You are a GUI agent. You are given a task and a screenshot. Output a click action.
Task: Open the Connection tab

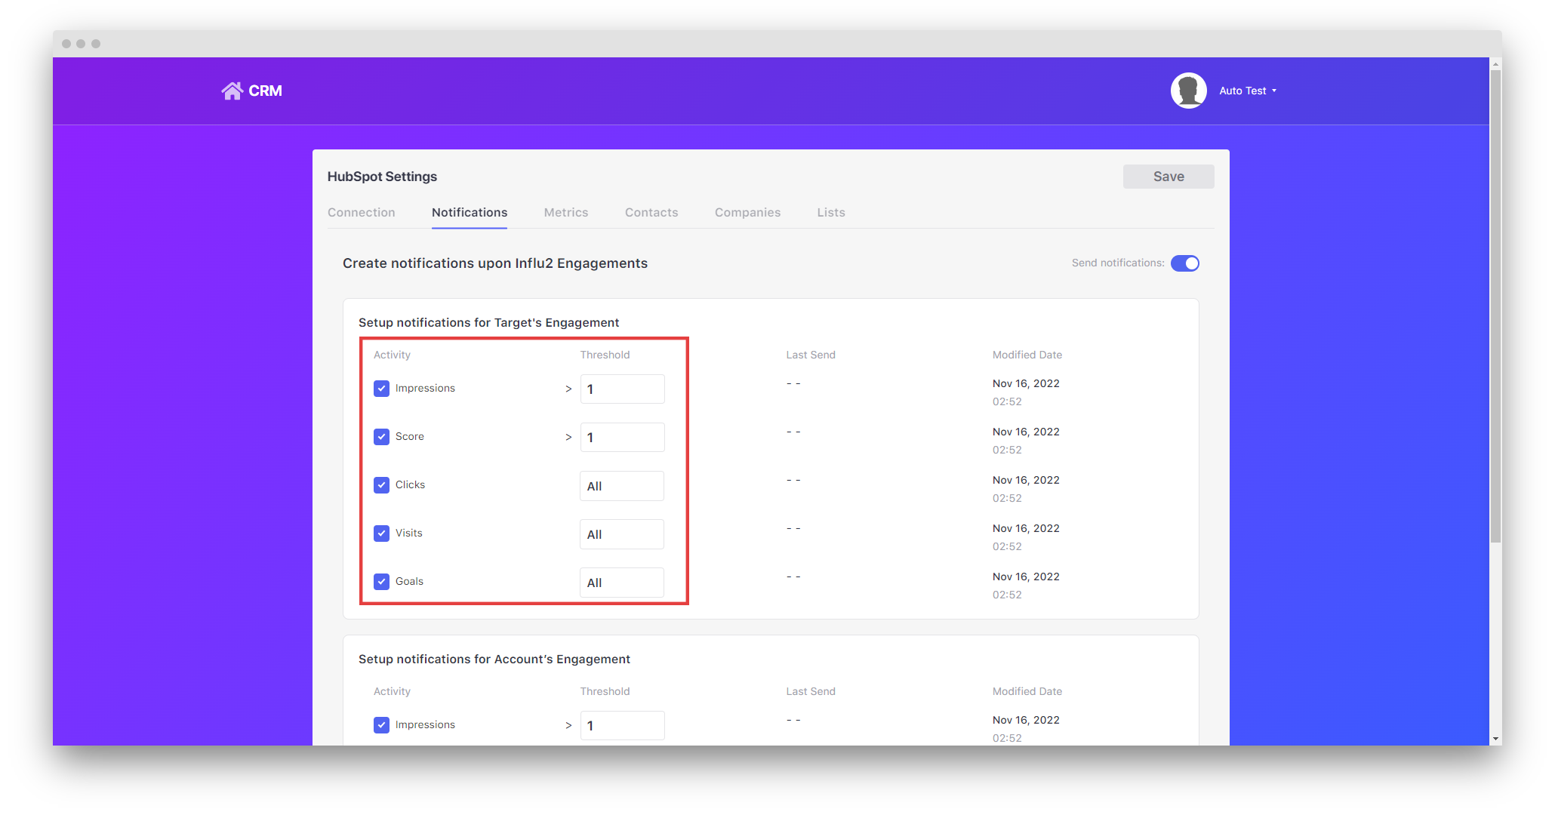point(361,212)
